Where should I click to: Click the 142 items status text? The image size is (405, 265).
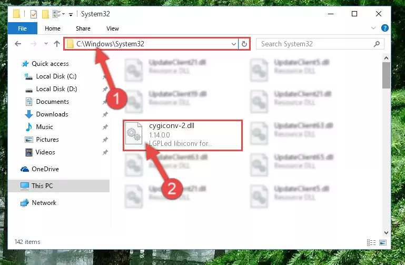(x=27, y=242)
